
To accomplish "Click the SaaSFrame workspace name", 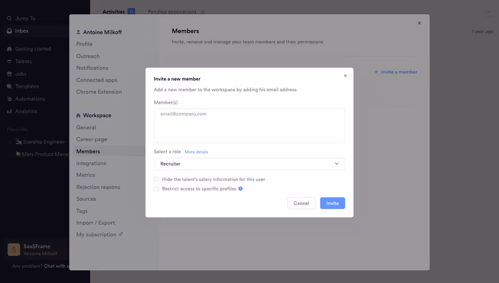I will click(37, 246).
